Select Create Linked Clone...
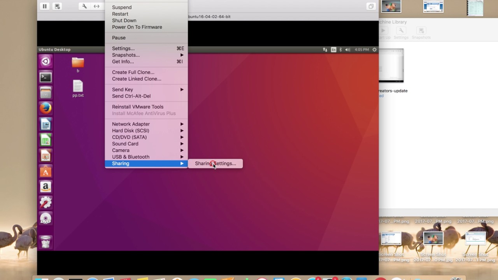 146,79
